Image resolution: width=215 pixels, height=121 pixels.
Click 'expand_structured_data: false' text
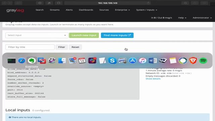pos(29,76)
